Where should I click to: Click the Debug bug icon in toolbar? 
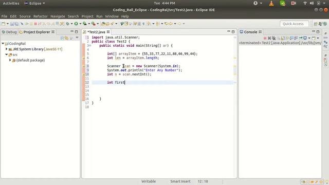(67, 24)
